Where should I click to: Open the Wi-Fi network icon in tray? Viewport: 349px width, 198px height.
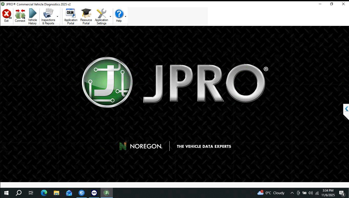[x=317, y=193]
